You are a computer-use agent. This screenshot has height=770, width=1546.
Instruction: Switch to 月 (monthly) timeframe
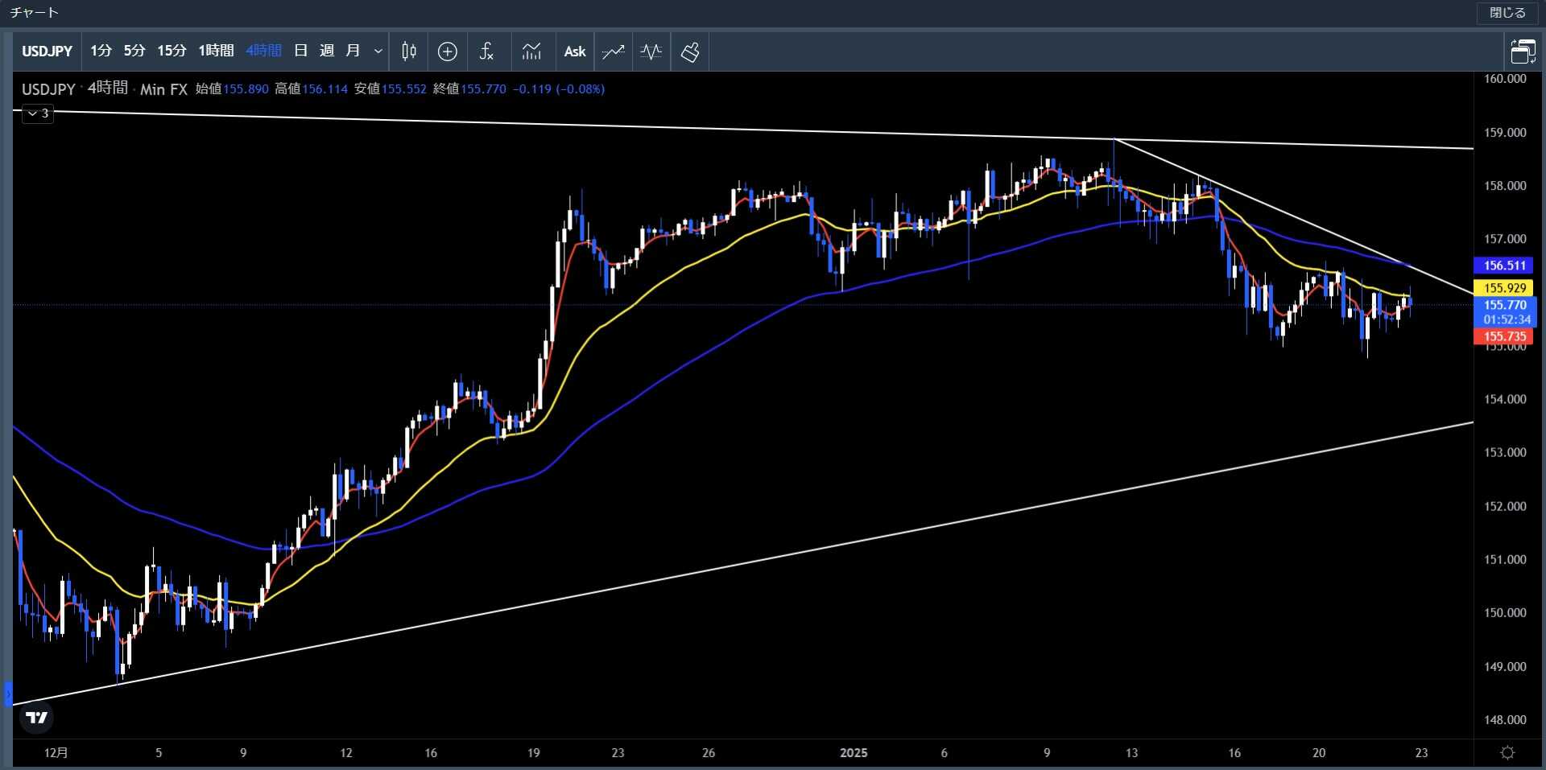click(353, 51)
